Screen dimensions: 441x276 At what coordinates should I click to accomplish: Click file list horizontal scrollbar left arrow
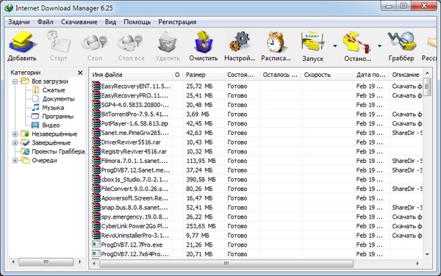[94, 264]
